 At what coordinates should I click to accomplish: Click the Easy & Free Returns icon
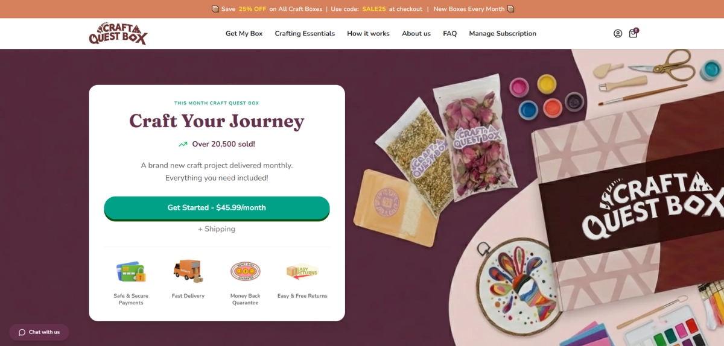tap(302, 272)
